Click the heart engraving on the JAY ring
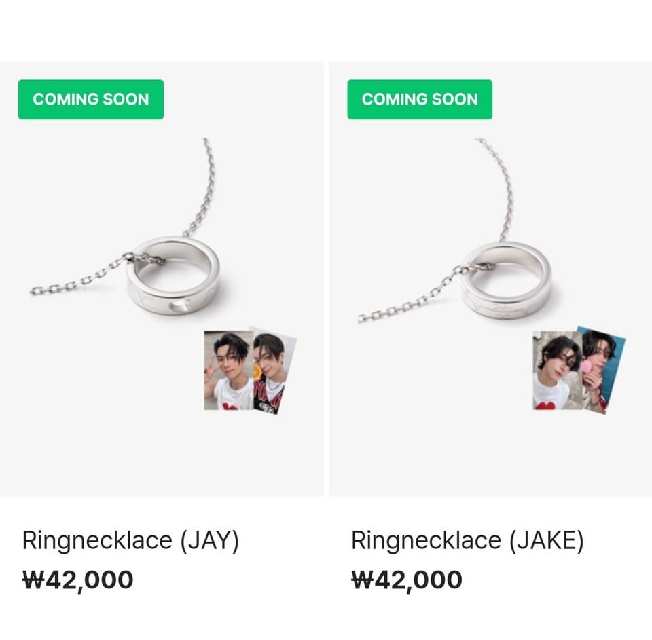Image resolution: width=652 pixels, height=640 pixels. 178,306
